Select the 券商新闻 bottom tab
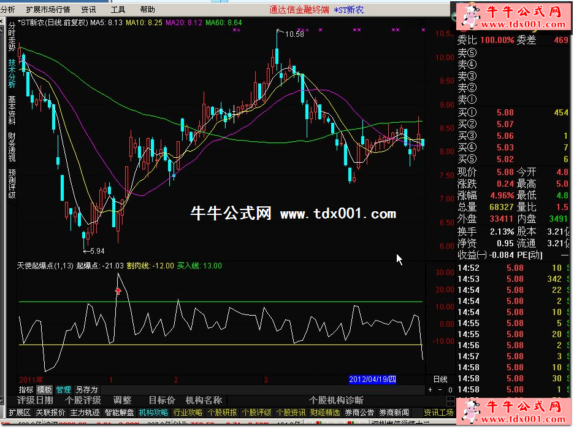This screenshot has height=428, width=574. [x=394, y=413]
